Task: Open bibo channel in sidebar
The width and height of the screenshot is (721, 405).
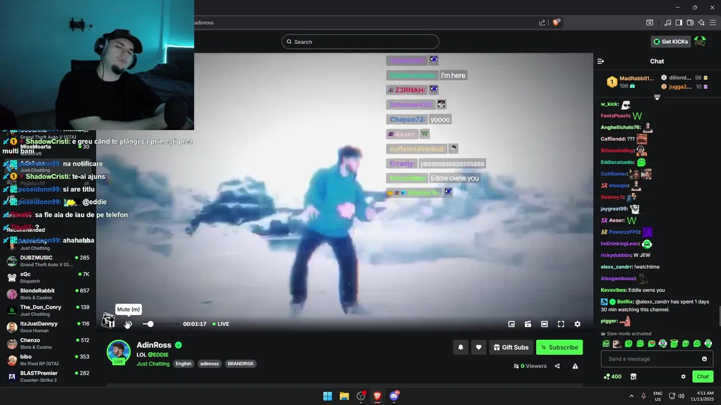Action: [x=48, y=360]
